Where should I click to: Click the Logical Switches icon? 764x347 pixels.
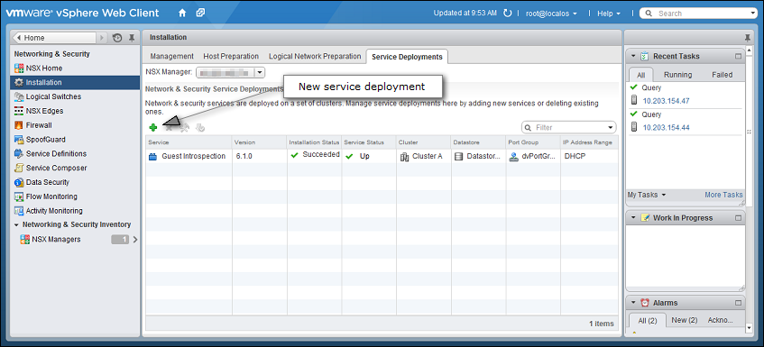pos(19,96)
